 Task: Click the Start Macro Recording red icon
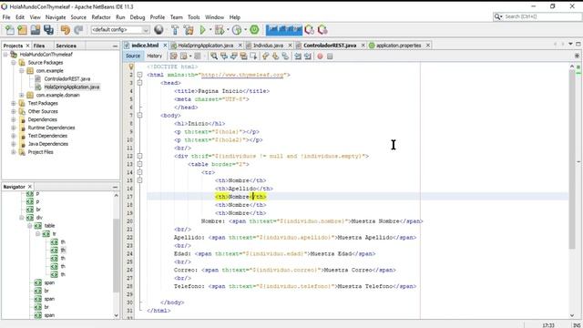pyautogui.click(x=320, y=56)
